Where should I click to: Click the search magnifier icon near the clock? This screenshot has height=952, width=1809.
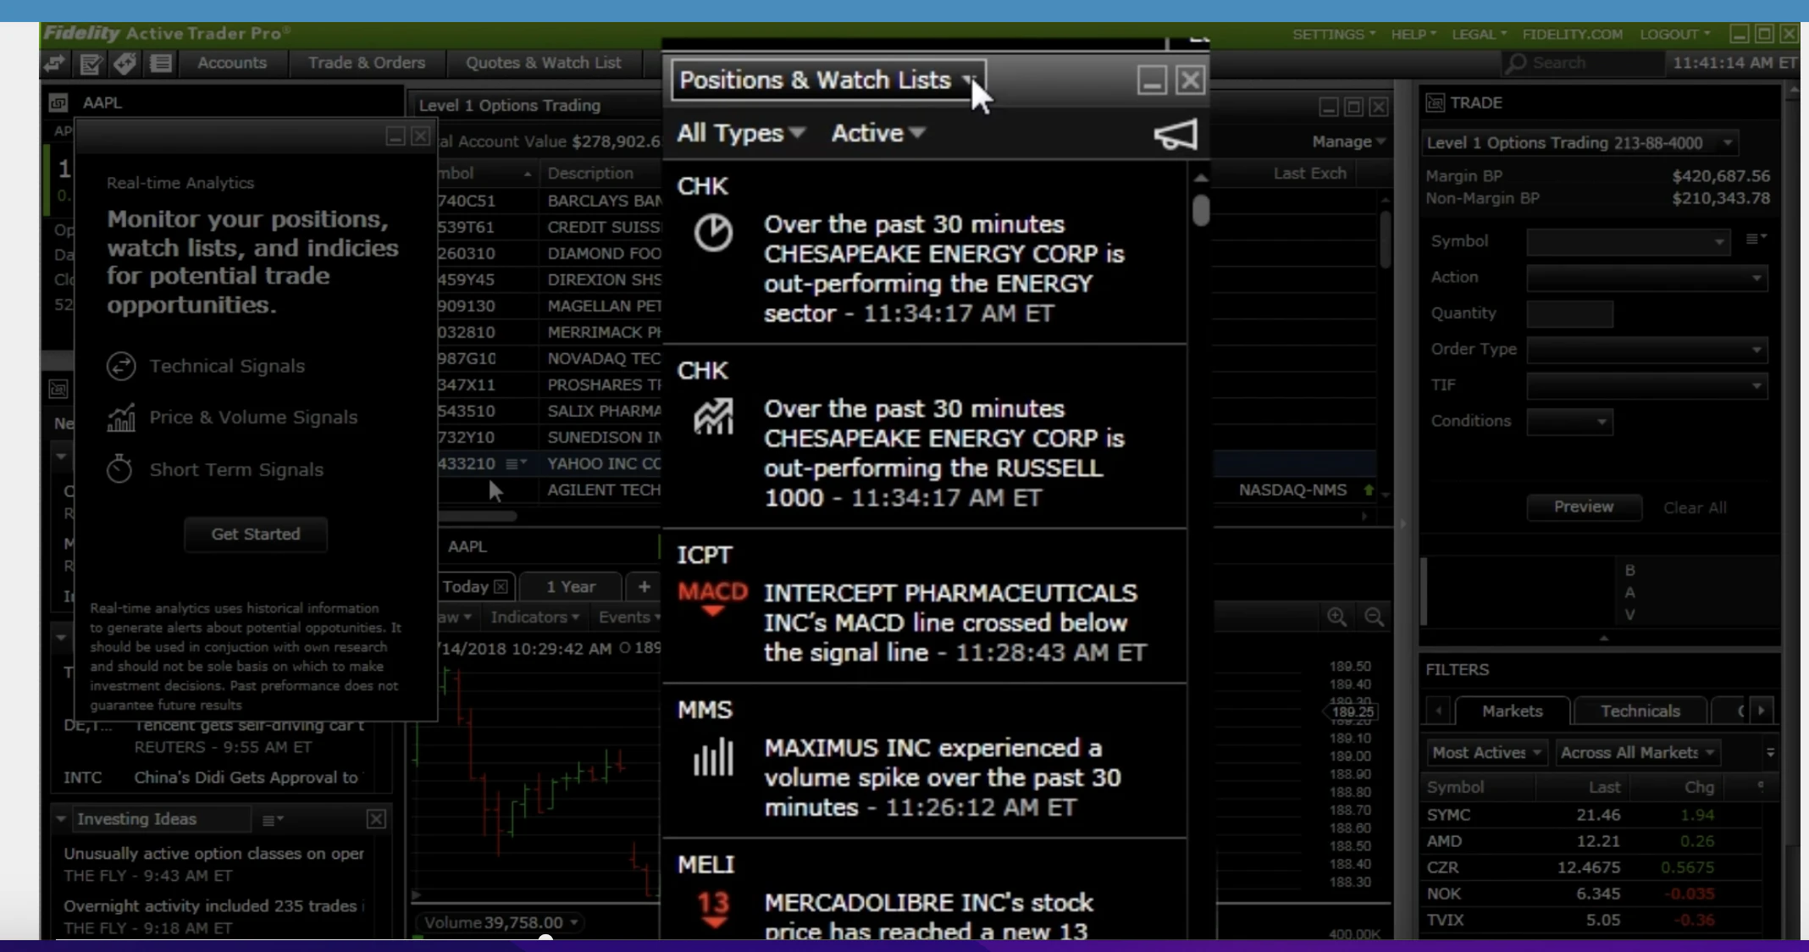pos(1517,63)
